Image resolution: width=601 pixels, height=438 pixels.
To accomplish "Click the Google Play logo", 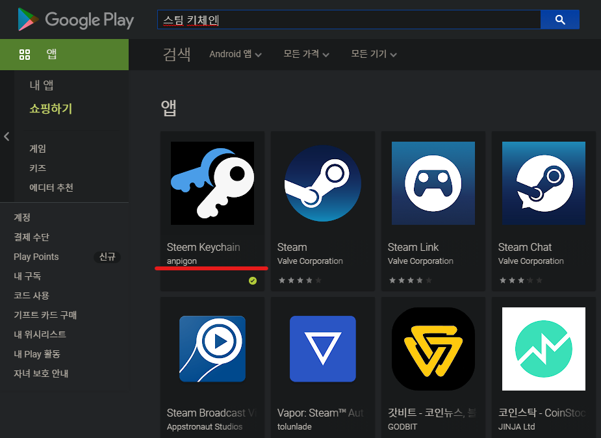I will pos(76,19).
